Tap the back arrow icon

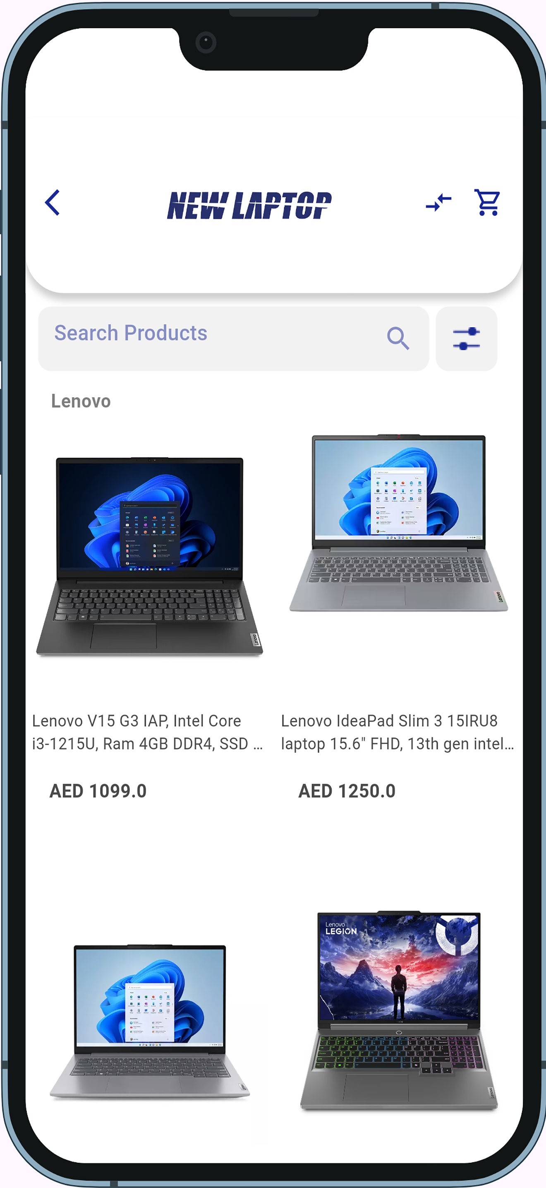[x=53, y=203]
